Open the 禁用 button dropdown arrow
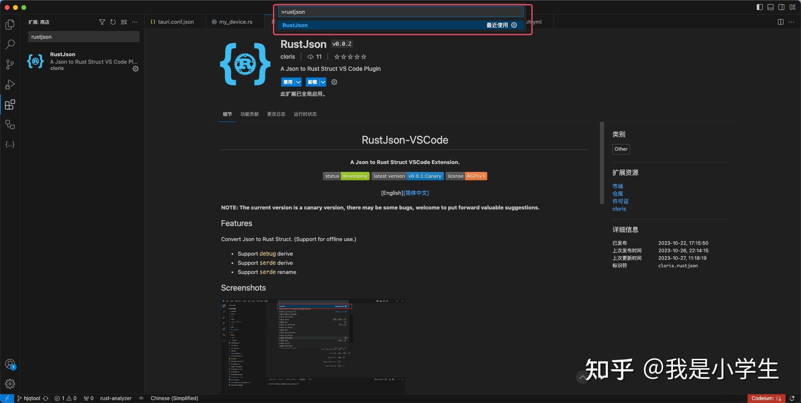Screen dimensions: 801x403 point(299,82)
